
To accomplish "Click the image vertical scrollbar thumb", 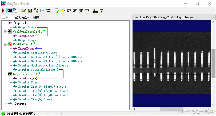I will tap(213, 63).
